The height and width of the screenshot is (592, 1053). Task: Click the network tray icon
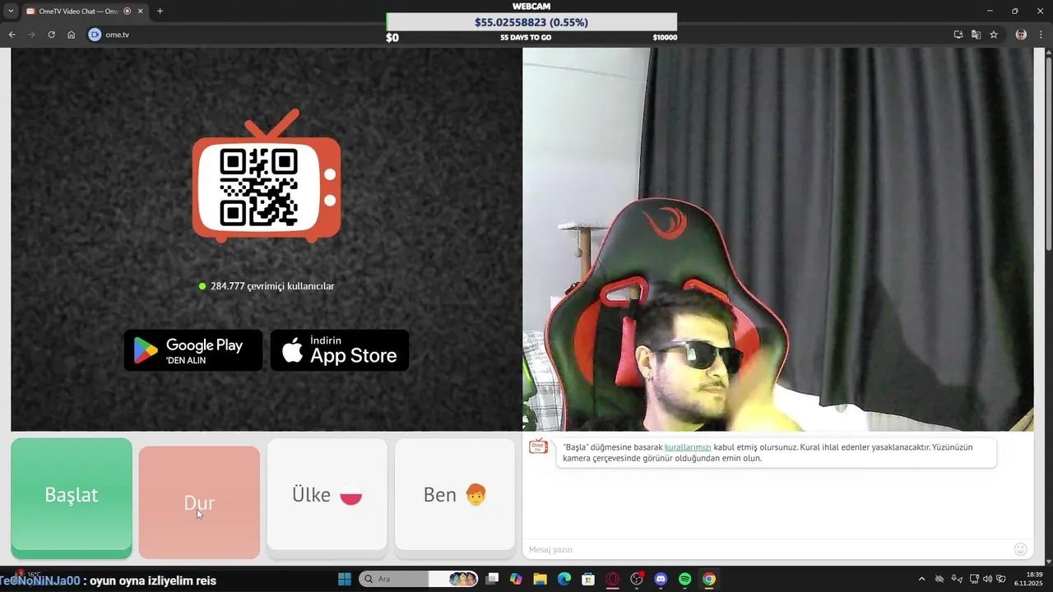tap(974, 579)
